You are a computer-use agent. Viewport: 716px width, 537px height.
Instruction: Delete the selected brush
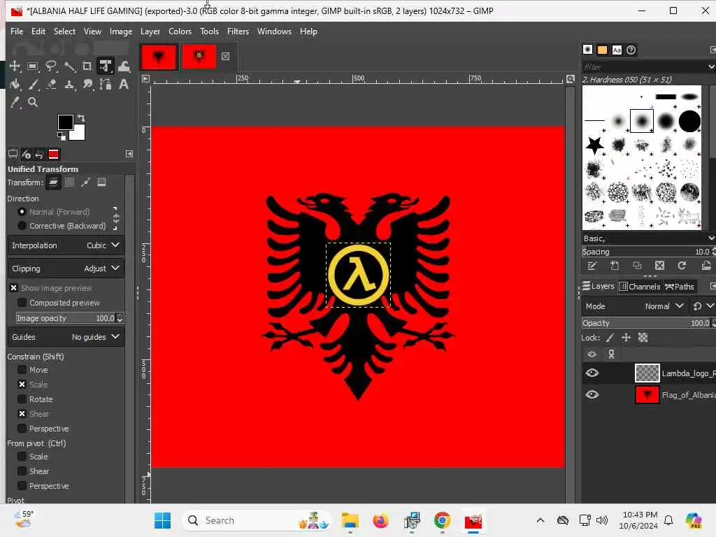tap(659, 266)
